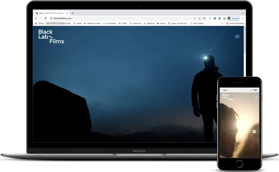Open the HSBC bookmark
This screenshot has width=279, height=172.
123,23
